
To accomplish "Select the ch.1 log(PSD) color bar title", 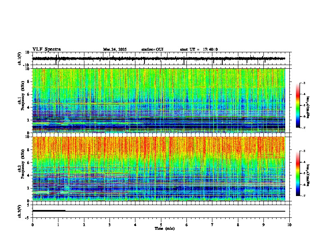I will (x=308, y=107).
